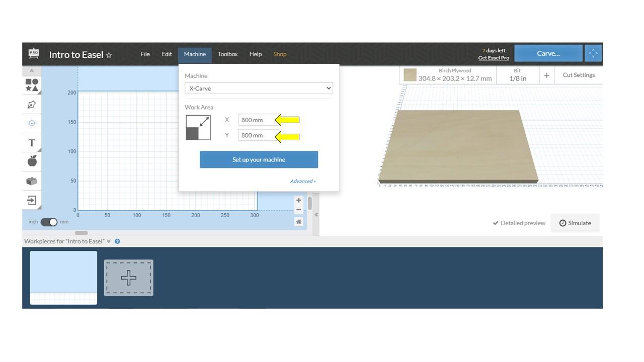The height and width of the screenshot is (362, 644).
Task: Choose the Drill point tool
Action: click(32, 123)
